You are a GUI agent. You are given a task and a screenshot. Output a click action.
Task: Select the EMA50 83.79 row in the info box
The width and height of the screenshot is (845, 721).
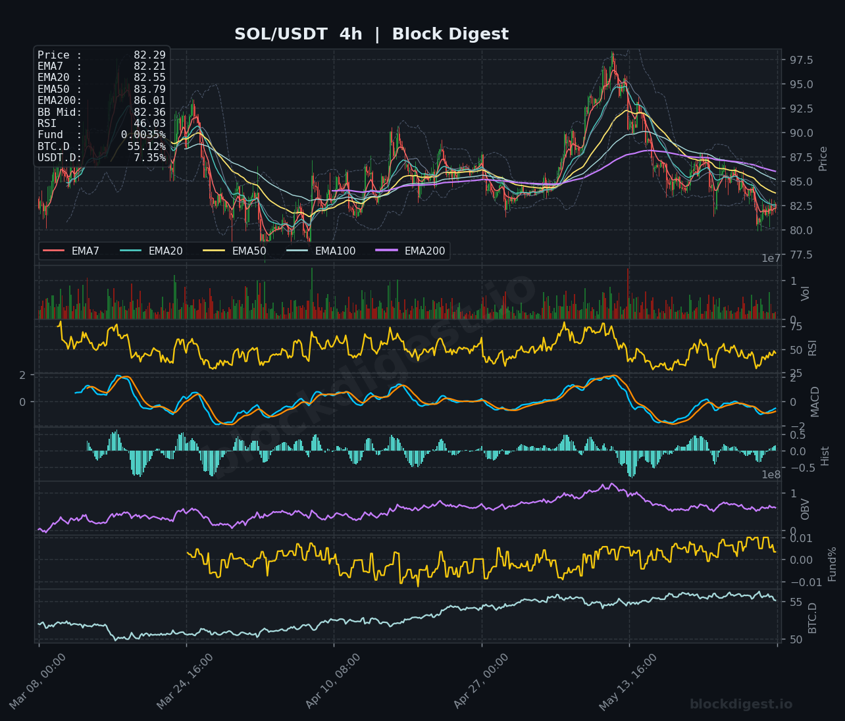(x=101, y=89)
